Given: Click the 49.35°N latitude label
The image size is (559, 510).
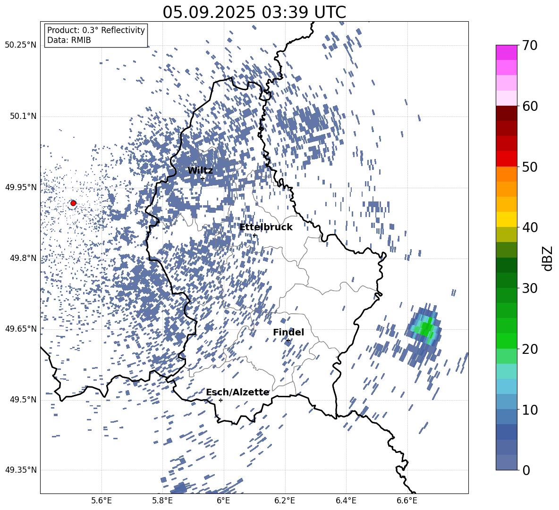Looking at the screenshot, I should (21, 470).
